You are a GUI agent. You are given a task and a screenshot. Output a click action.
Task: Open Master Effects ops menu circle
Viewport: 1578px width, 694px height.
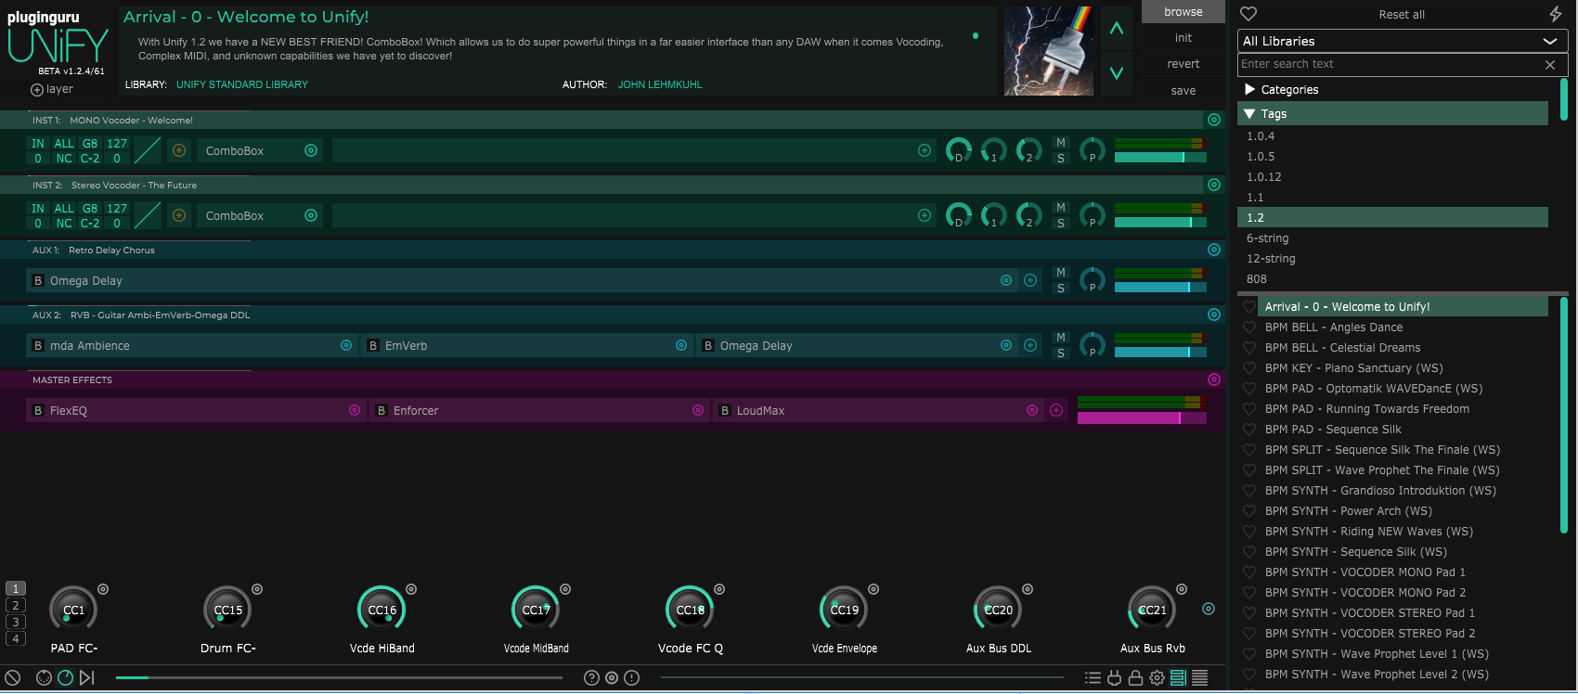pos(1214,379)
